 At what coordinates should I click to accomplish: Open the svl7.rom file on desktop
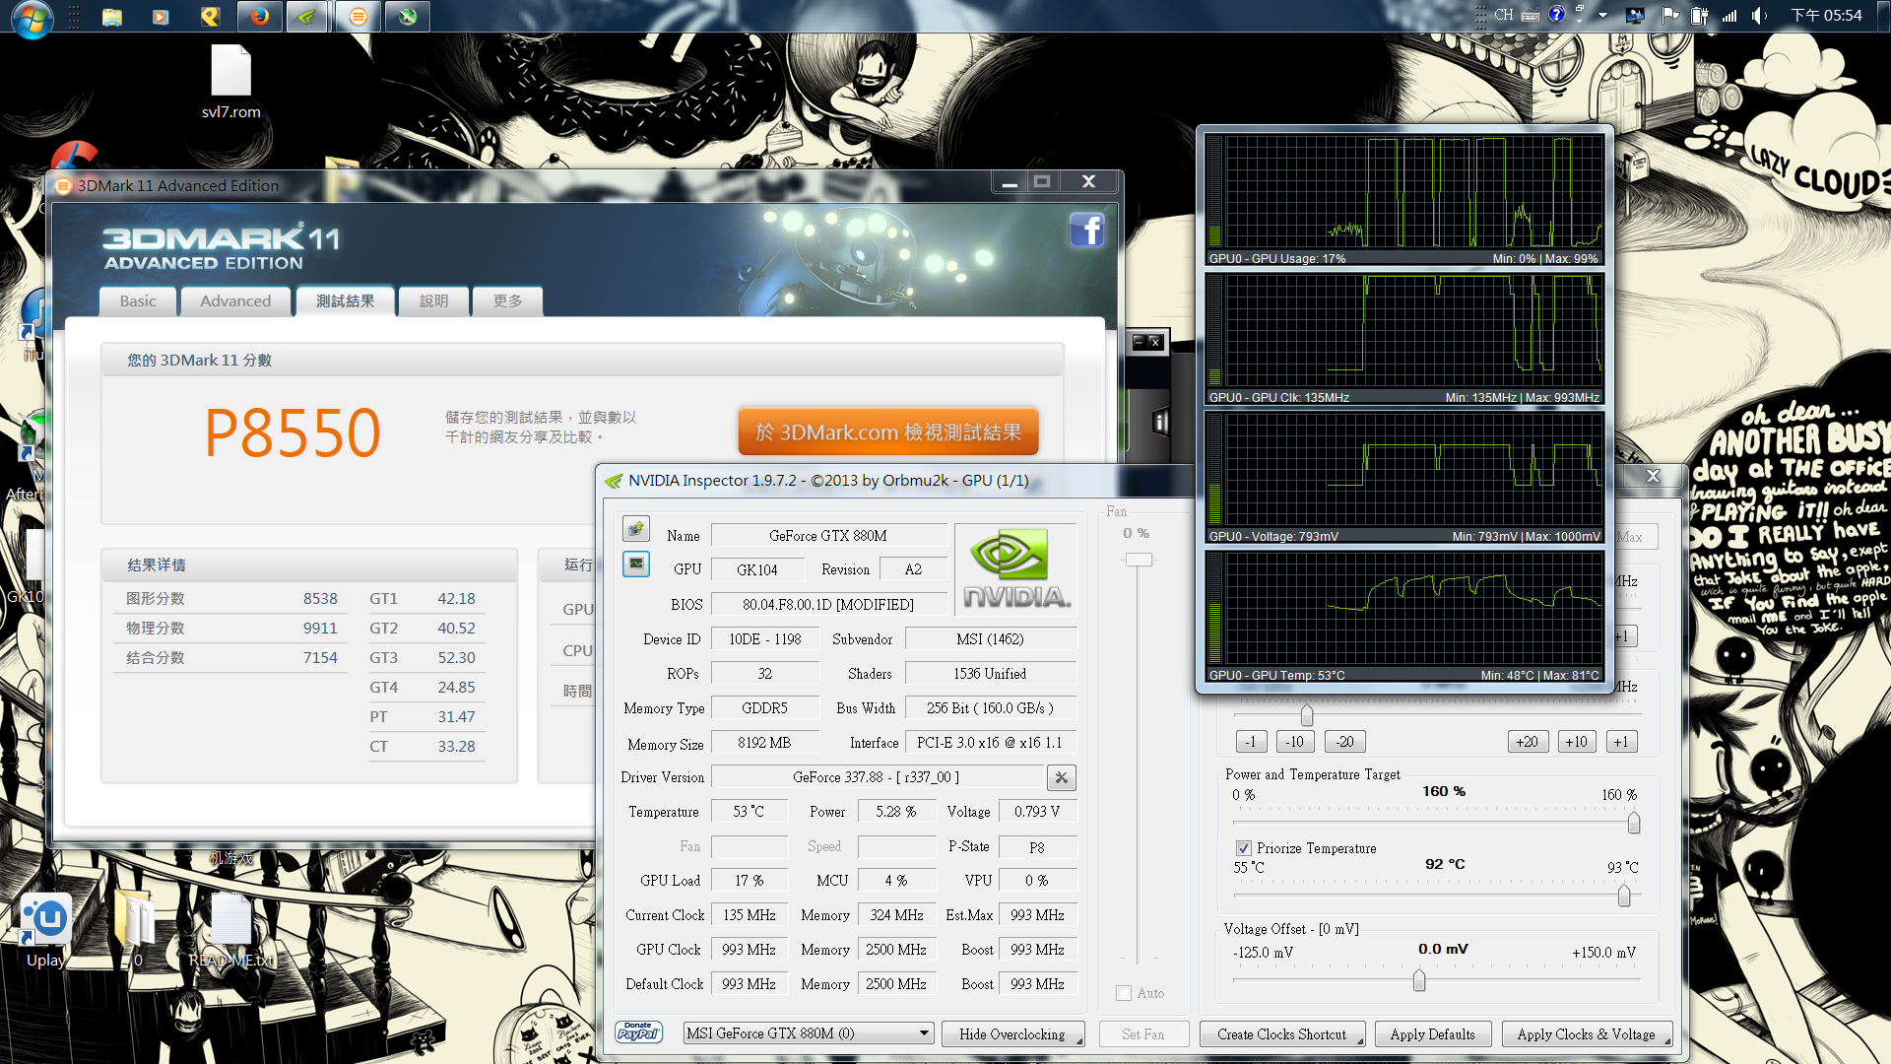[x=230, y=83]
